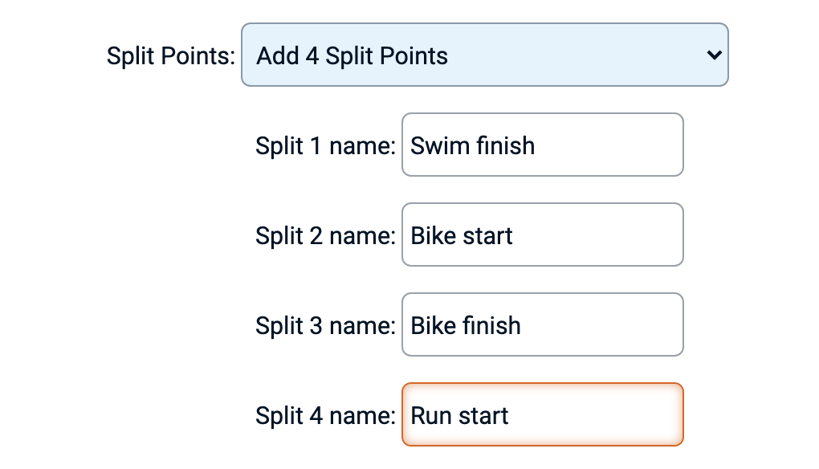Click the word 'start' in Split 2 field
819x469 pixels.
click(x=486, y=236)
